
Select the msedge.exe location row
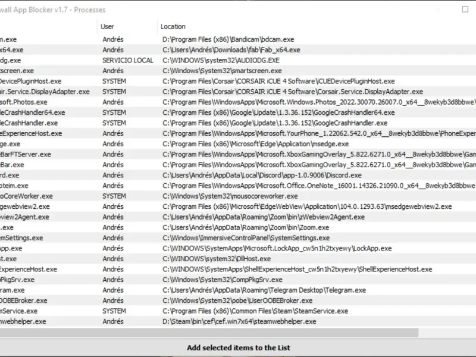pos(256,144)
